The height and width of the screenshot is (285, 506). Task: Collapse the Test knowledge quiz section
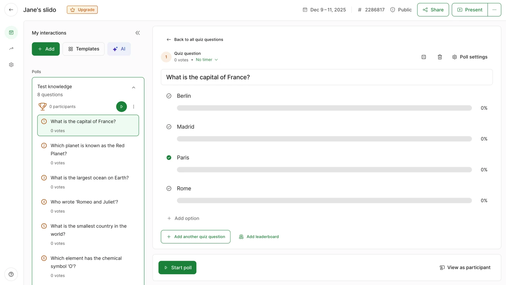click(x=134, y=88)
